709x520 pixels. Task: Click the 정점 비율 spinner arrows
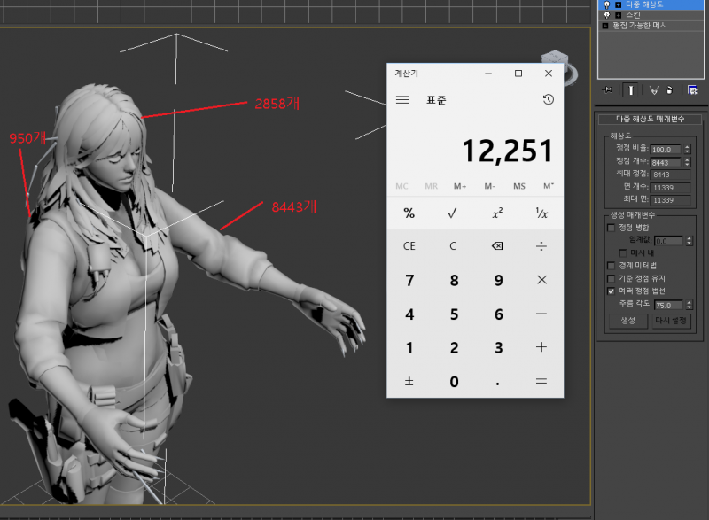point(687,150)
